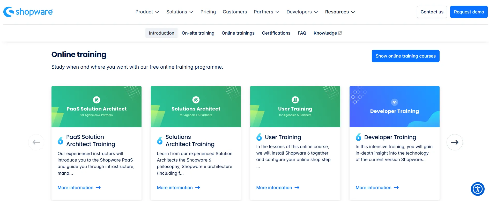Click the Shopware 6 flame icon by Solutions Architect Training
Viewport: 489px width, 201px height.
click(x=160, y=141)
